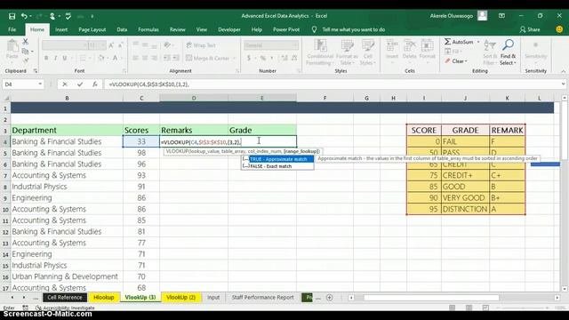The height and width of the screenshot is (320, 569).
Task: Switch to the Page Layout tab
Action: [92, 29]
